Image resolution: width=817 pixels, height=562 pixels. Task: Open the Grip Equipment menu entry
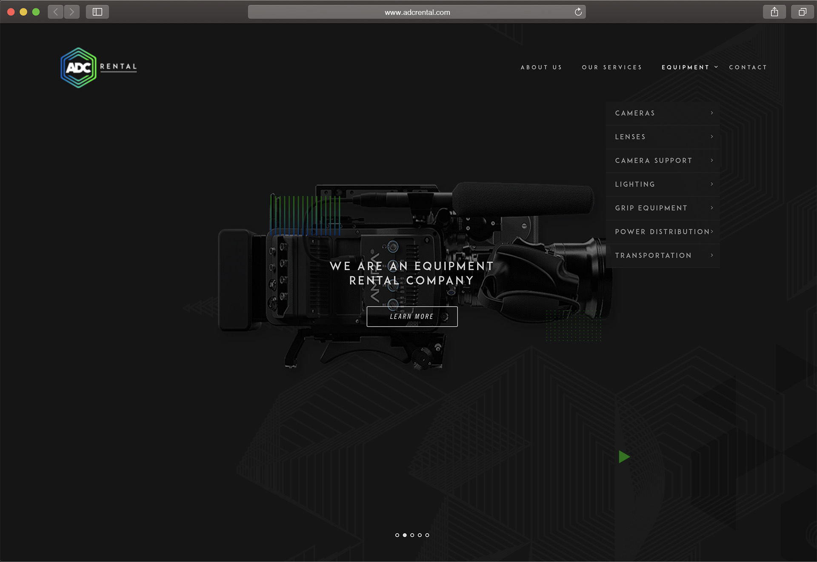click(651, 208)
